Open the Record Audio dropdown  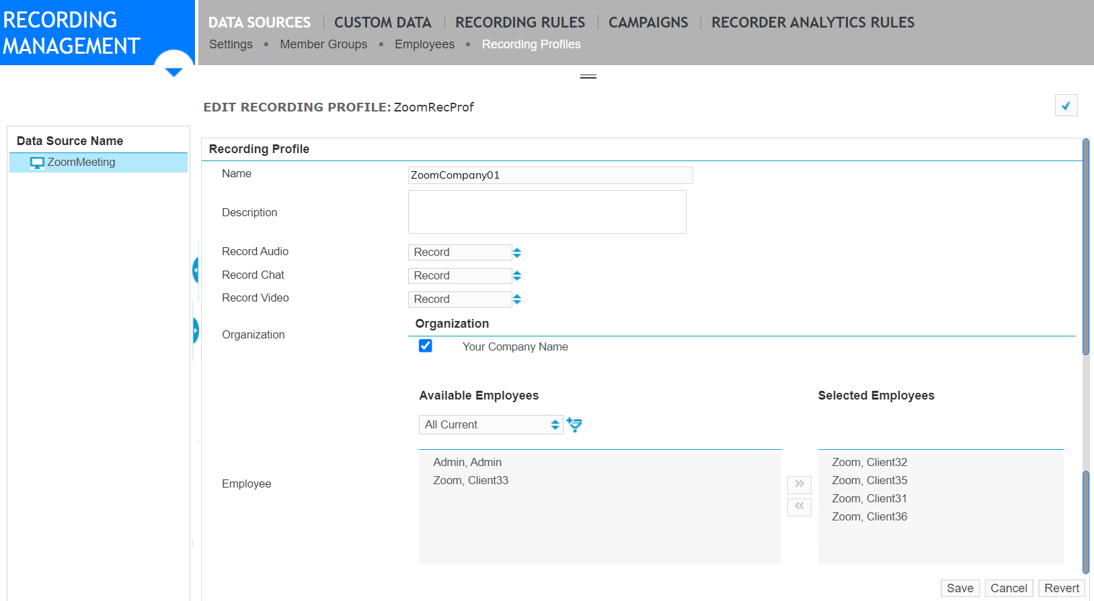pos(465,252)
